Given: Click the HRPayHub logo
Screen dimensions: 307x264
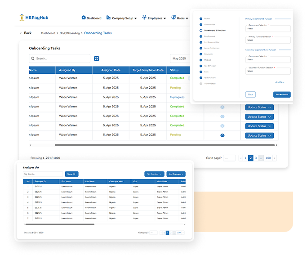Looking at the screenshot, I should point(36,18).
